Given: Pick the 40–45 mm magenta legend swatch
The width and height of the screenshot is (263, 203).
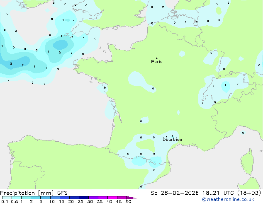Looking at the screenshot, I should [112, 198].
